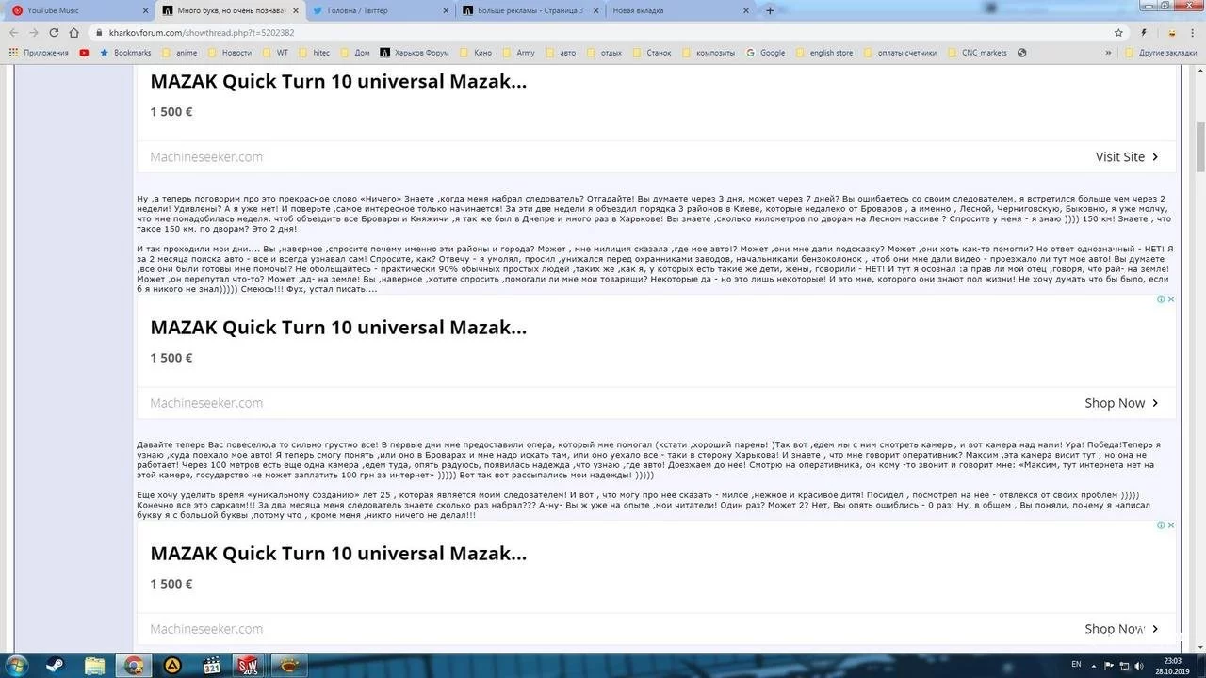Open the Станок bookmarks folder
Image resolution: width=1206 pixels, height=678 pixels.
click(651, 53)
